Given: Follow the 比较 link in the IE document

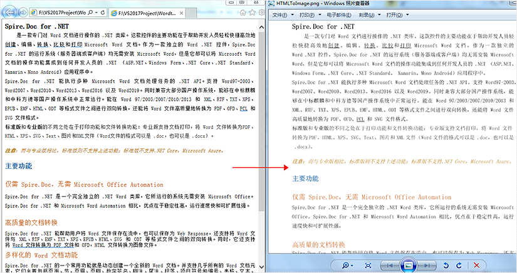Looking at the screenshot, I should [59, 44].
